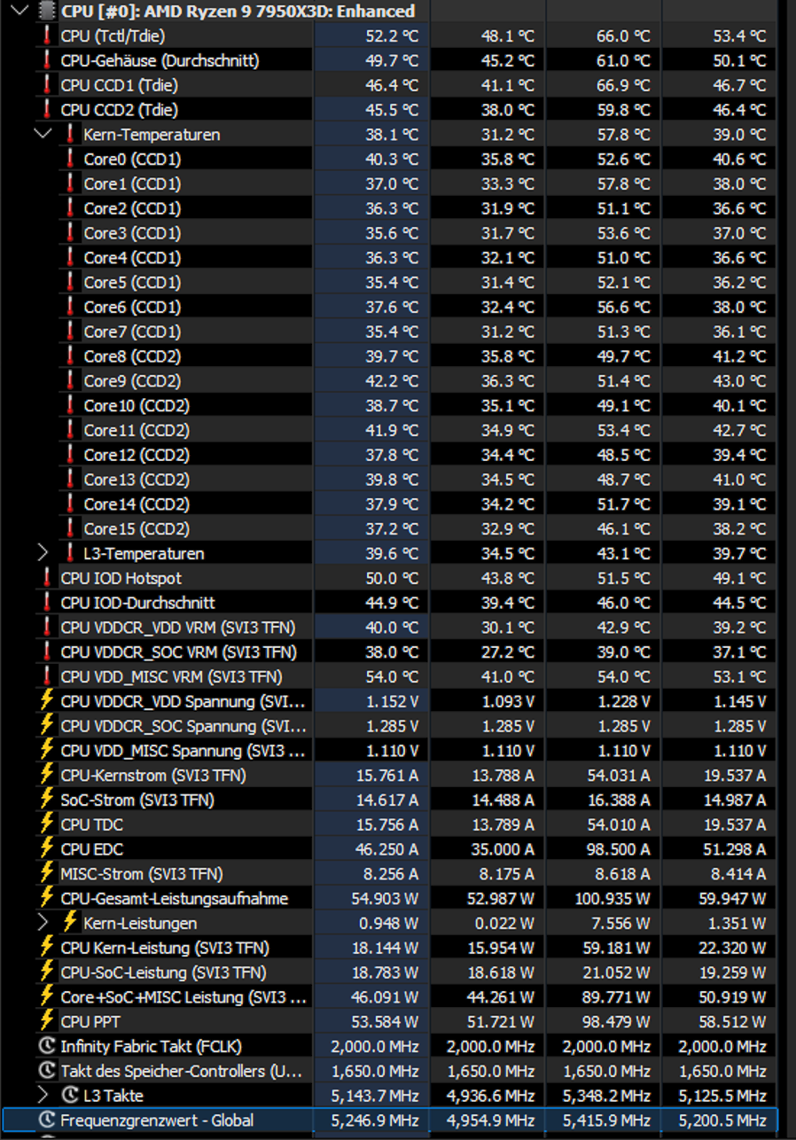Click the lightning icon next to CPU PPT
The width and height of the screenshot is (796, 1140).
click(47, 1021)
